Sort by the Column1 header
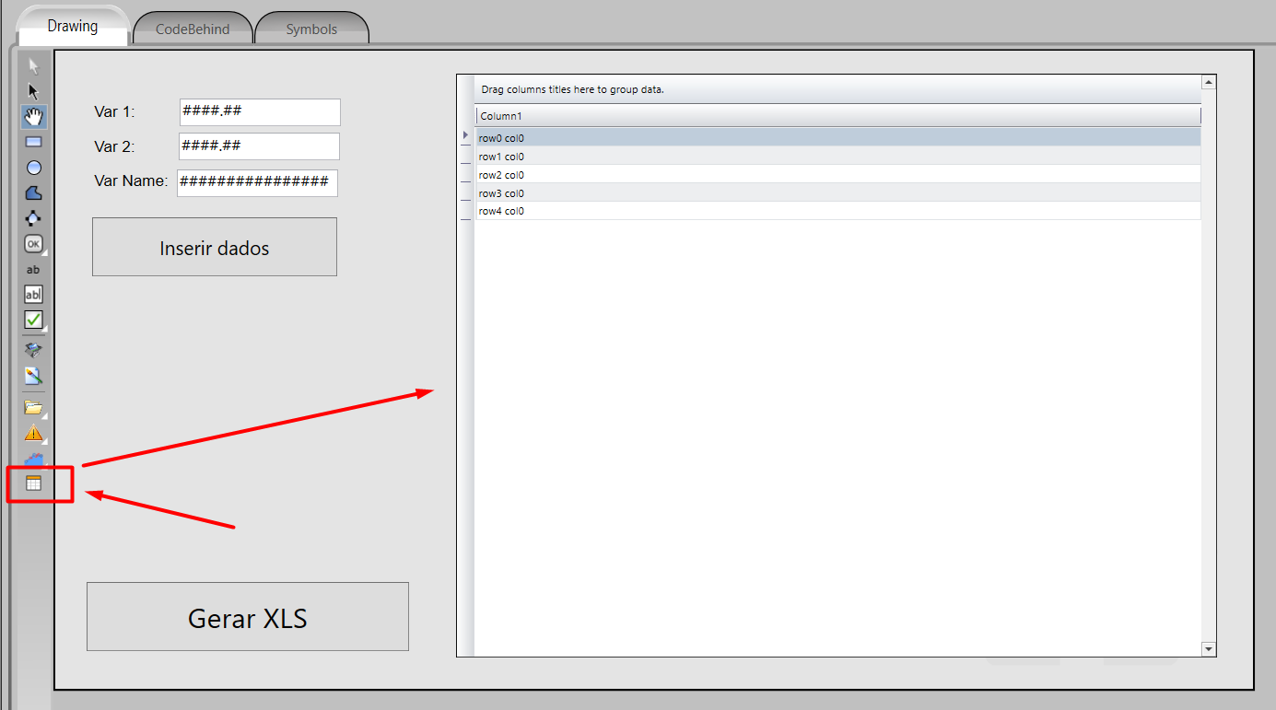The image size is (1276, 710). [x=837, y=116]
